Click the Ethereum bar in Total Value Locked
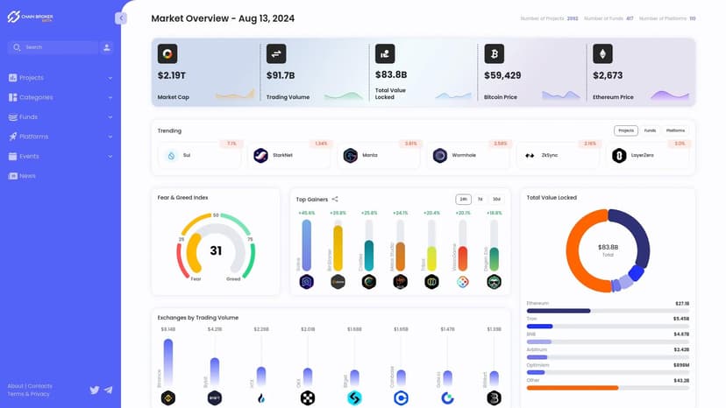This screenshot has width=726, height=408. coord(559,311)
